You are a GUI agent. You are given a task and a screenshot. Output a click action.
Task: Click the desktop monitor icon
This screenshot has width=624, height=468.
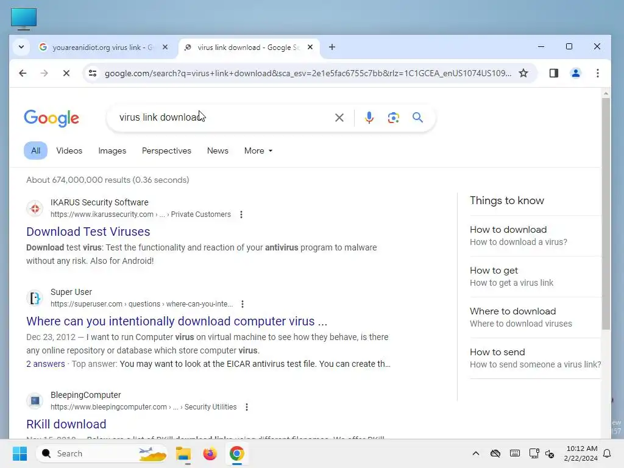pyautogui.click(x=24, y=18)
